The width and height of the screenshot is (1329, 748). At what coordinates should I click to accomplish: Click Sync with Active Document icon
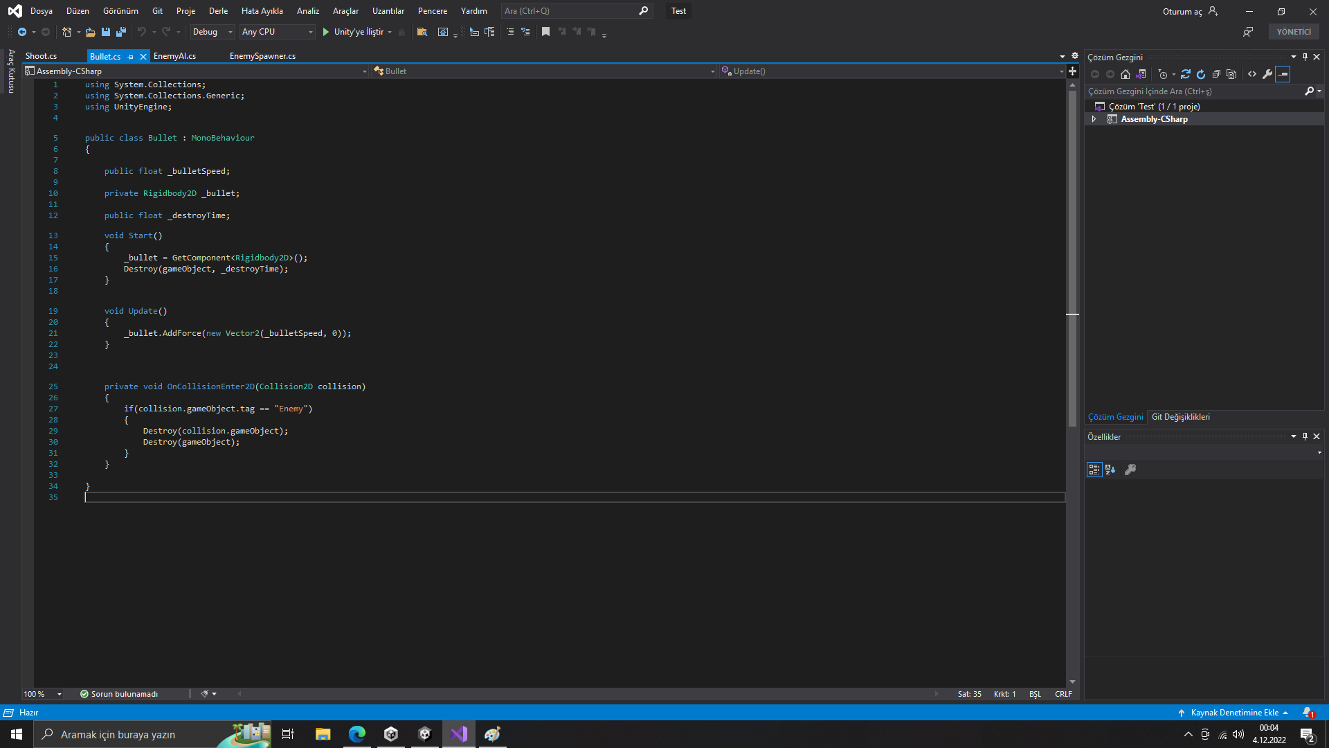point(1186,74)
